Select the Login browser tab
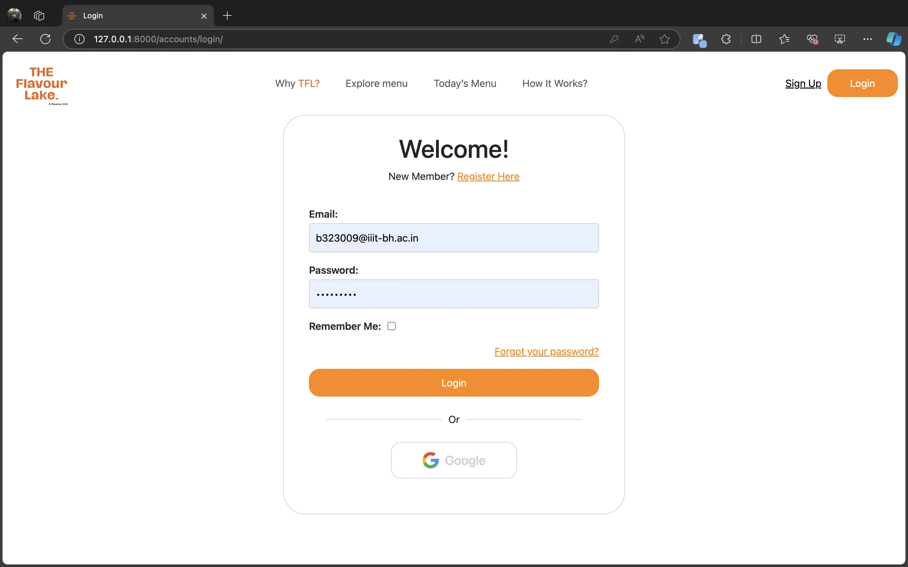The height and width of the screenshot is (567, 908). [138, 16]
